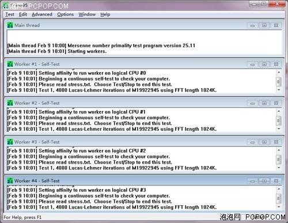Click scroll up arrow in Worker #1 log
The width and height of the screenshot is (288, 223).
coord(279,73)
